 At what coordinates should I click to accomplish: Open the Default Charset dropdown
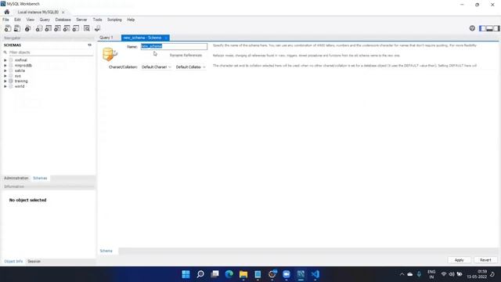[157, 67]
